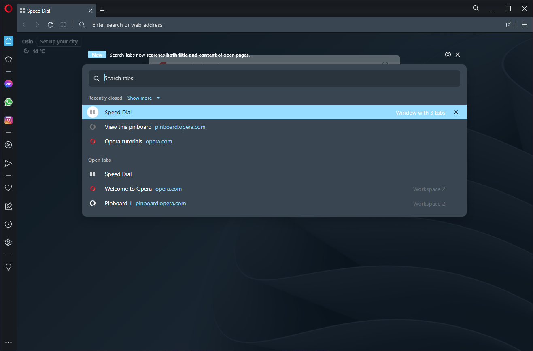The width and height of the screenshot is (533, 351).
Task: Click Set up your city
Action: pos(59,42)
